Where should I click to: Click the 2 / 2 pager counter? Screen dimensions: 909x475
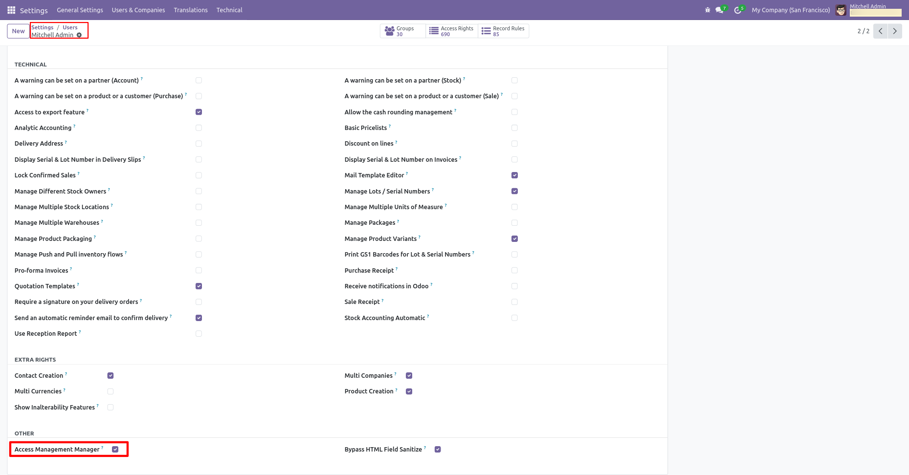click(x=863, y=31)
